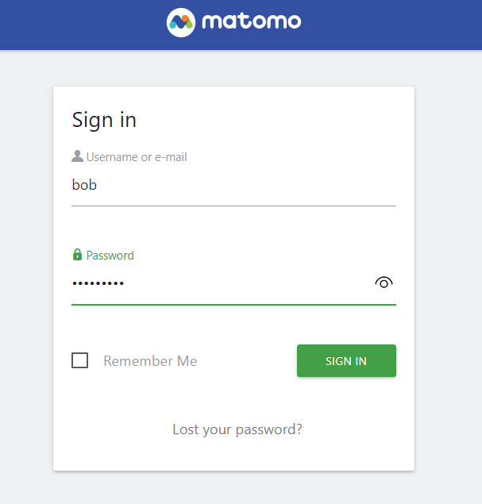Screen dimensions: 482x504
Task: Click the Matomo circular logo icon
Action: 181,21
